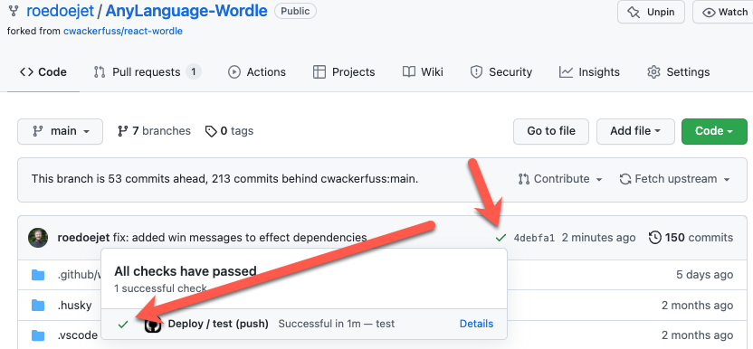
Task: Expand the Contribute dropdown
Action: (560, 179)
